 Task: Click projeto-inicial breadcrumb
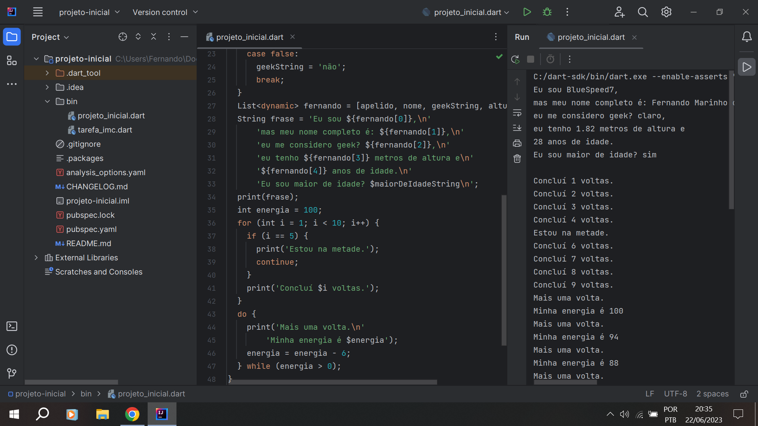tap(40, 394)
